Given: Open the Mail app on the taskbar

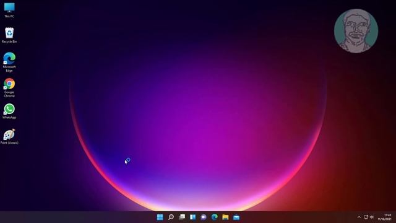Looking at the screenshot, I should point(236,217).
